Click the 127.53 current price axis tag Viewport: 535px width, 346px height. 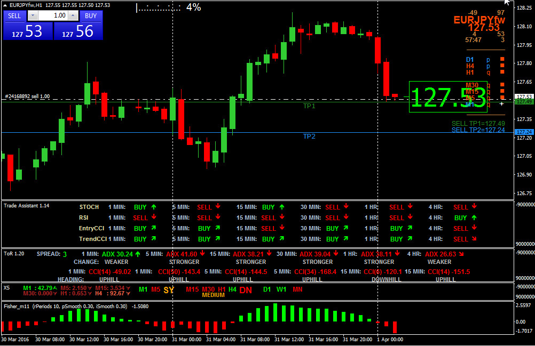click(524, 96)
